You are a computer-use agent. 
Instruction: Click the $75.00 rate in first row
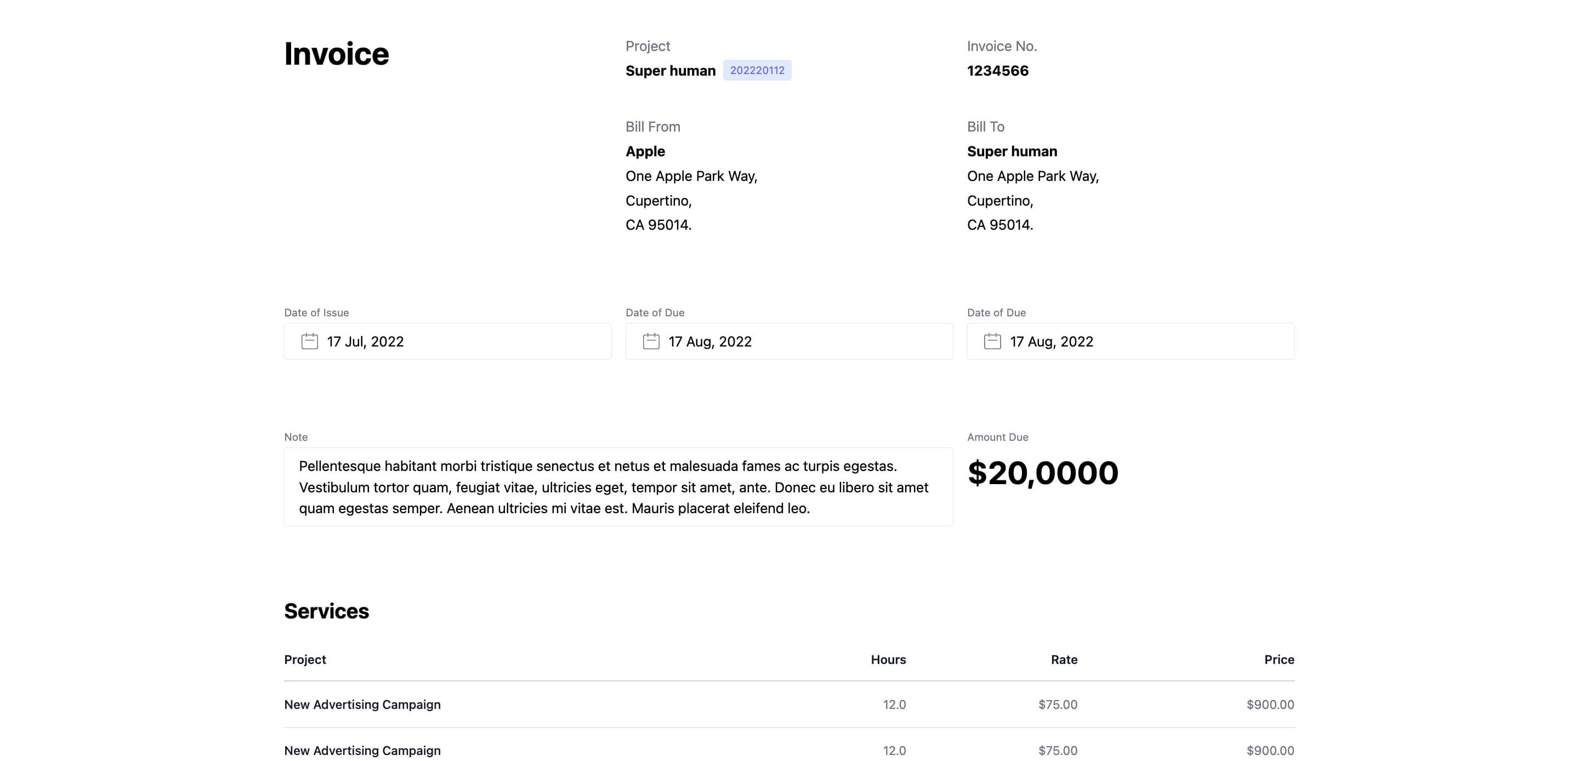pos(1058,704)
